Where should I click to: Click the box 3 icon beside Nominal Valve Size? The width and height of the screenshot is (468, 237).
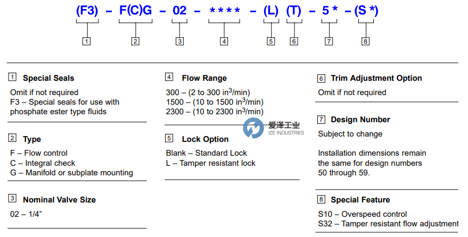pyautogui.click(x=12, y=199)
